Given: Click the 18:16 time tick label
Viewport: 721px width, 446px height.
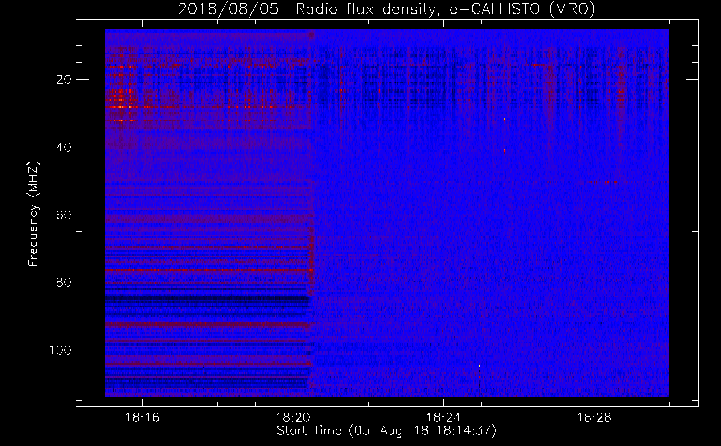Looking at the screenshot, I should coord(142,418).
